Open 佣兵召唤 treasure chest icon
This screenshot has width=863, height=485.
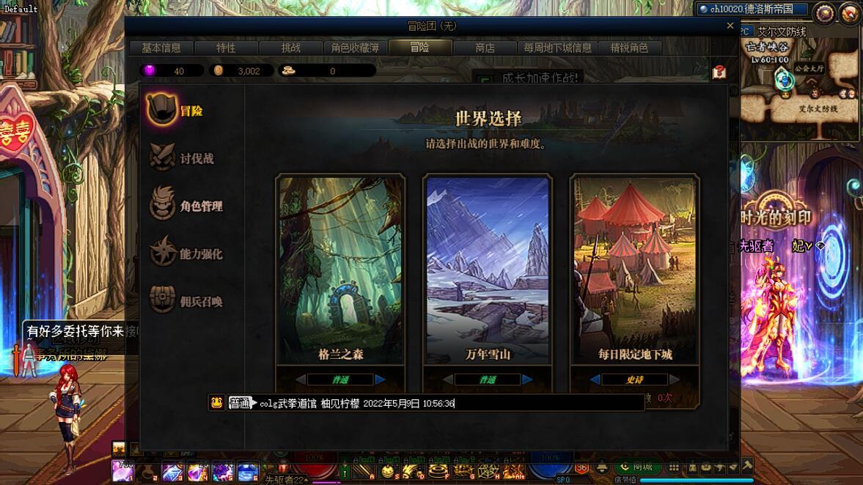(162, 300)
